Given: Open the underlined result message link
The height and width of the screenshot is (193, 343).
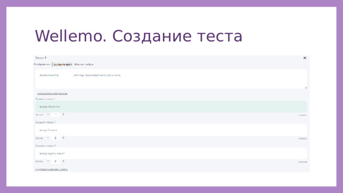Looking at the screenshot, I should pyautogui.click(x=53, y=94).
